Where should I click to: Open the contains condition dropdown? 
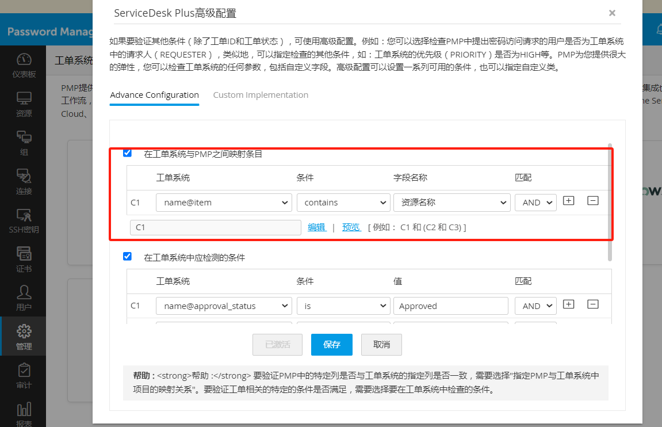[x=343, y=203]
